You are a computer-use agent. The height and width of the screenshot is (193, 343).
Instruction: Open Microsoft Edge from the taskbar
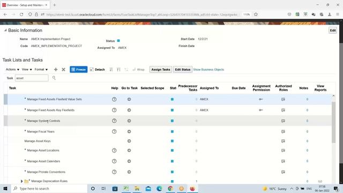click(159, 188)
